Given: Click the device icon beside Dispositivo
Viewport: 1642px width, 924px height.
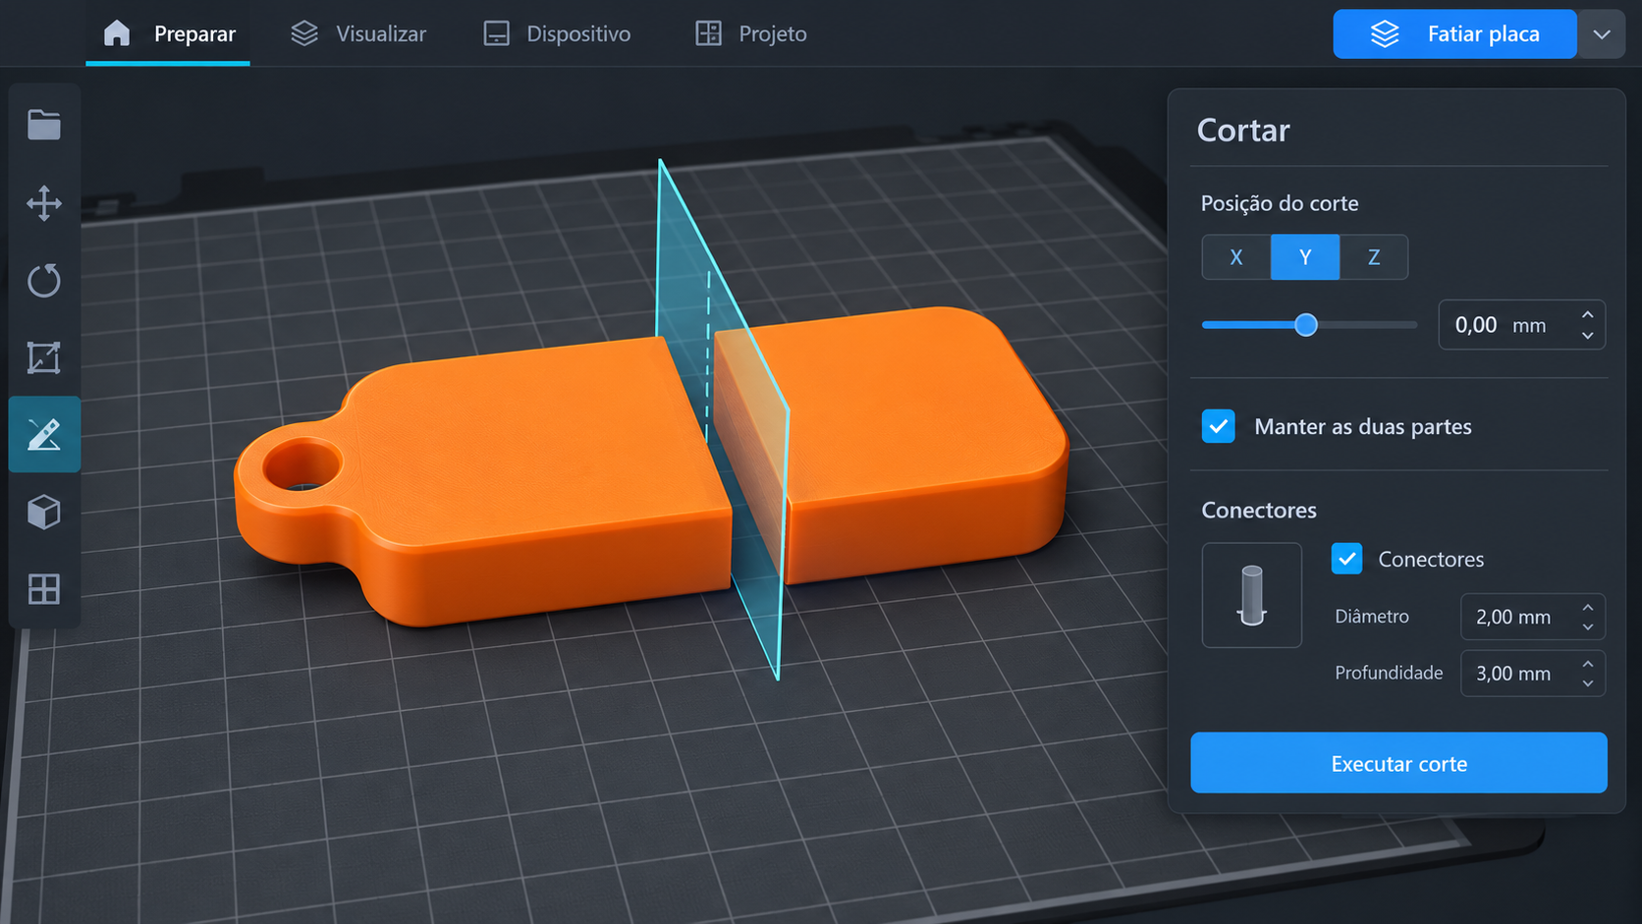Looking at the screenshot, I should pyautogui.click(x=497, y=33).
